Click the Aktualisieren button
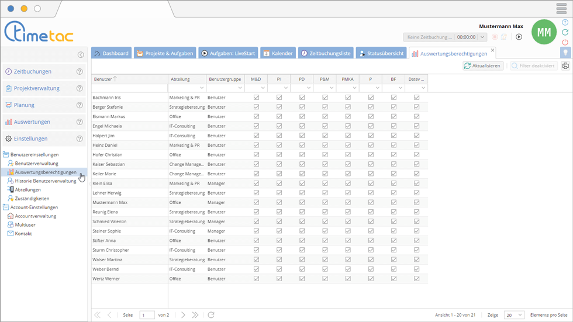 pyautogui.click(x=482, y=66)
